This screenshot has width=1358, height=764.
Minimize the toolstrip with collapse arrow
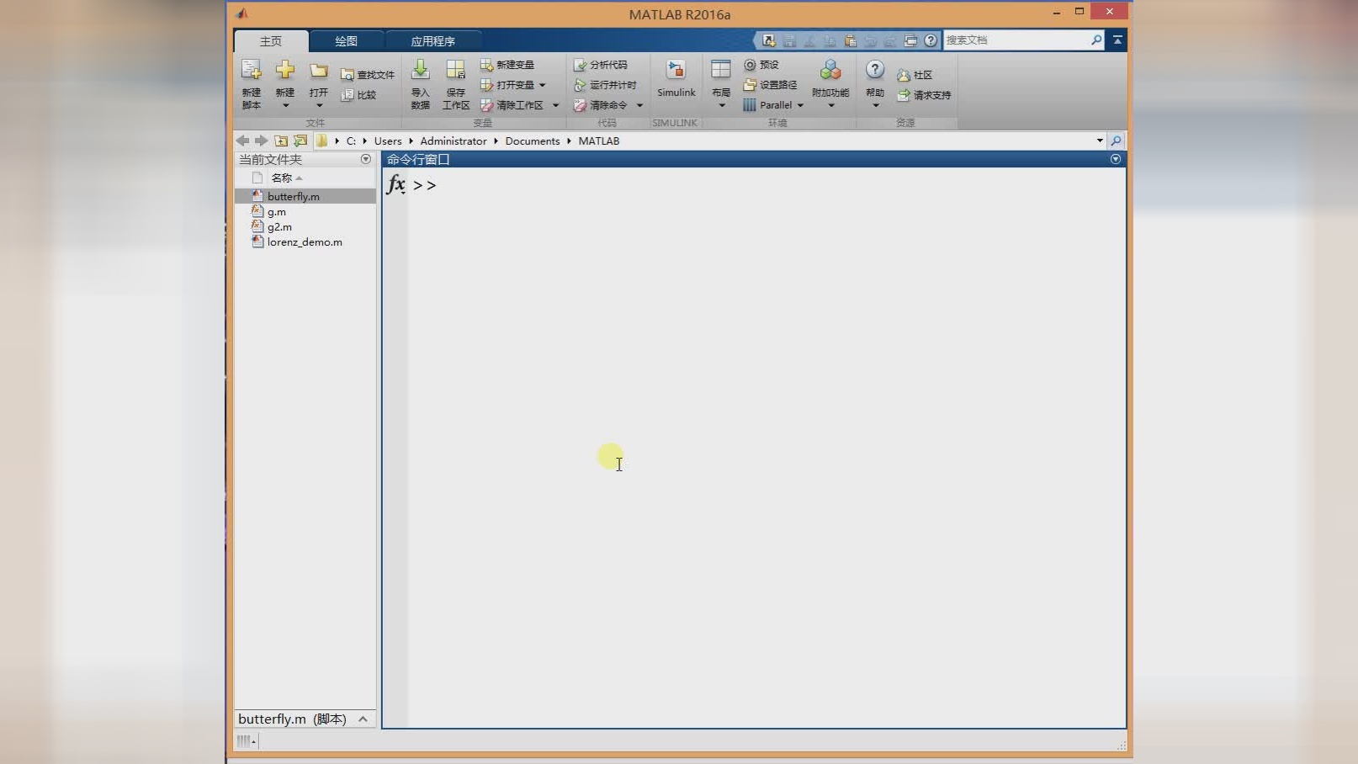click(1117, 40)
